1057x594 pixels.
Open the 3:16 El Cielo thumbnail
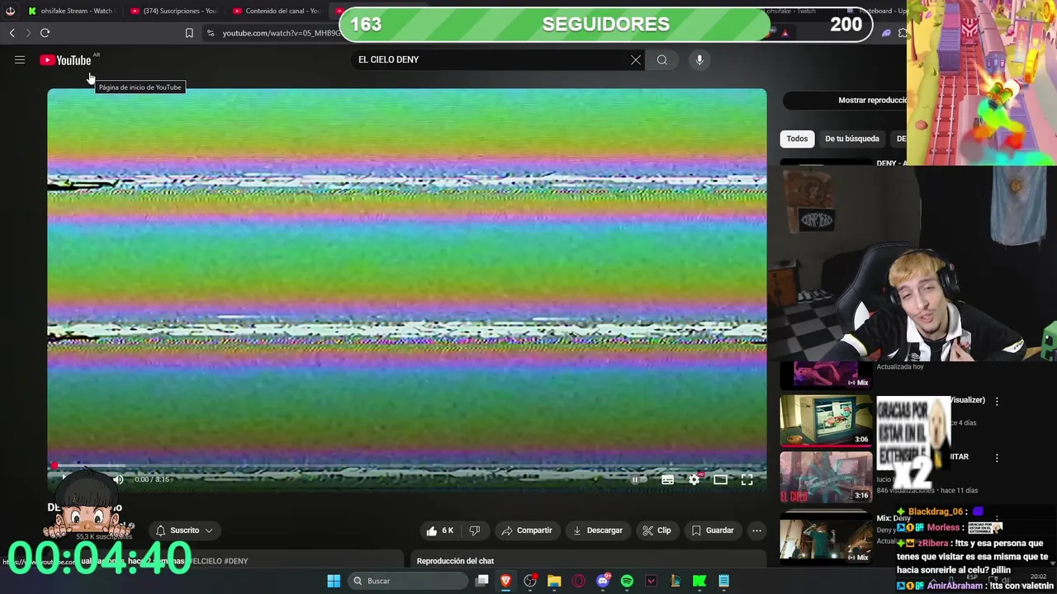point(826,477)
